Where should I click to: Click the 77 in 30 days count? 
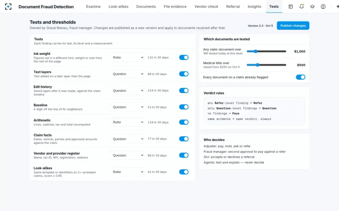coord(157,139)
